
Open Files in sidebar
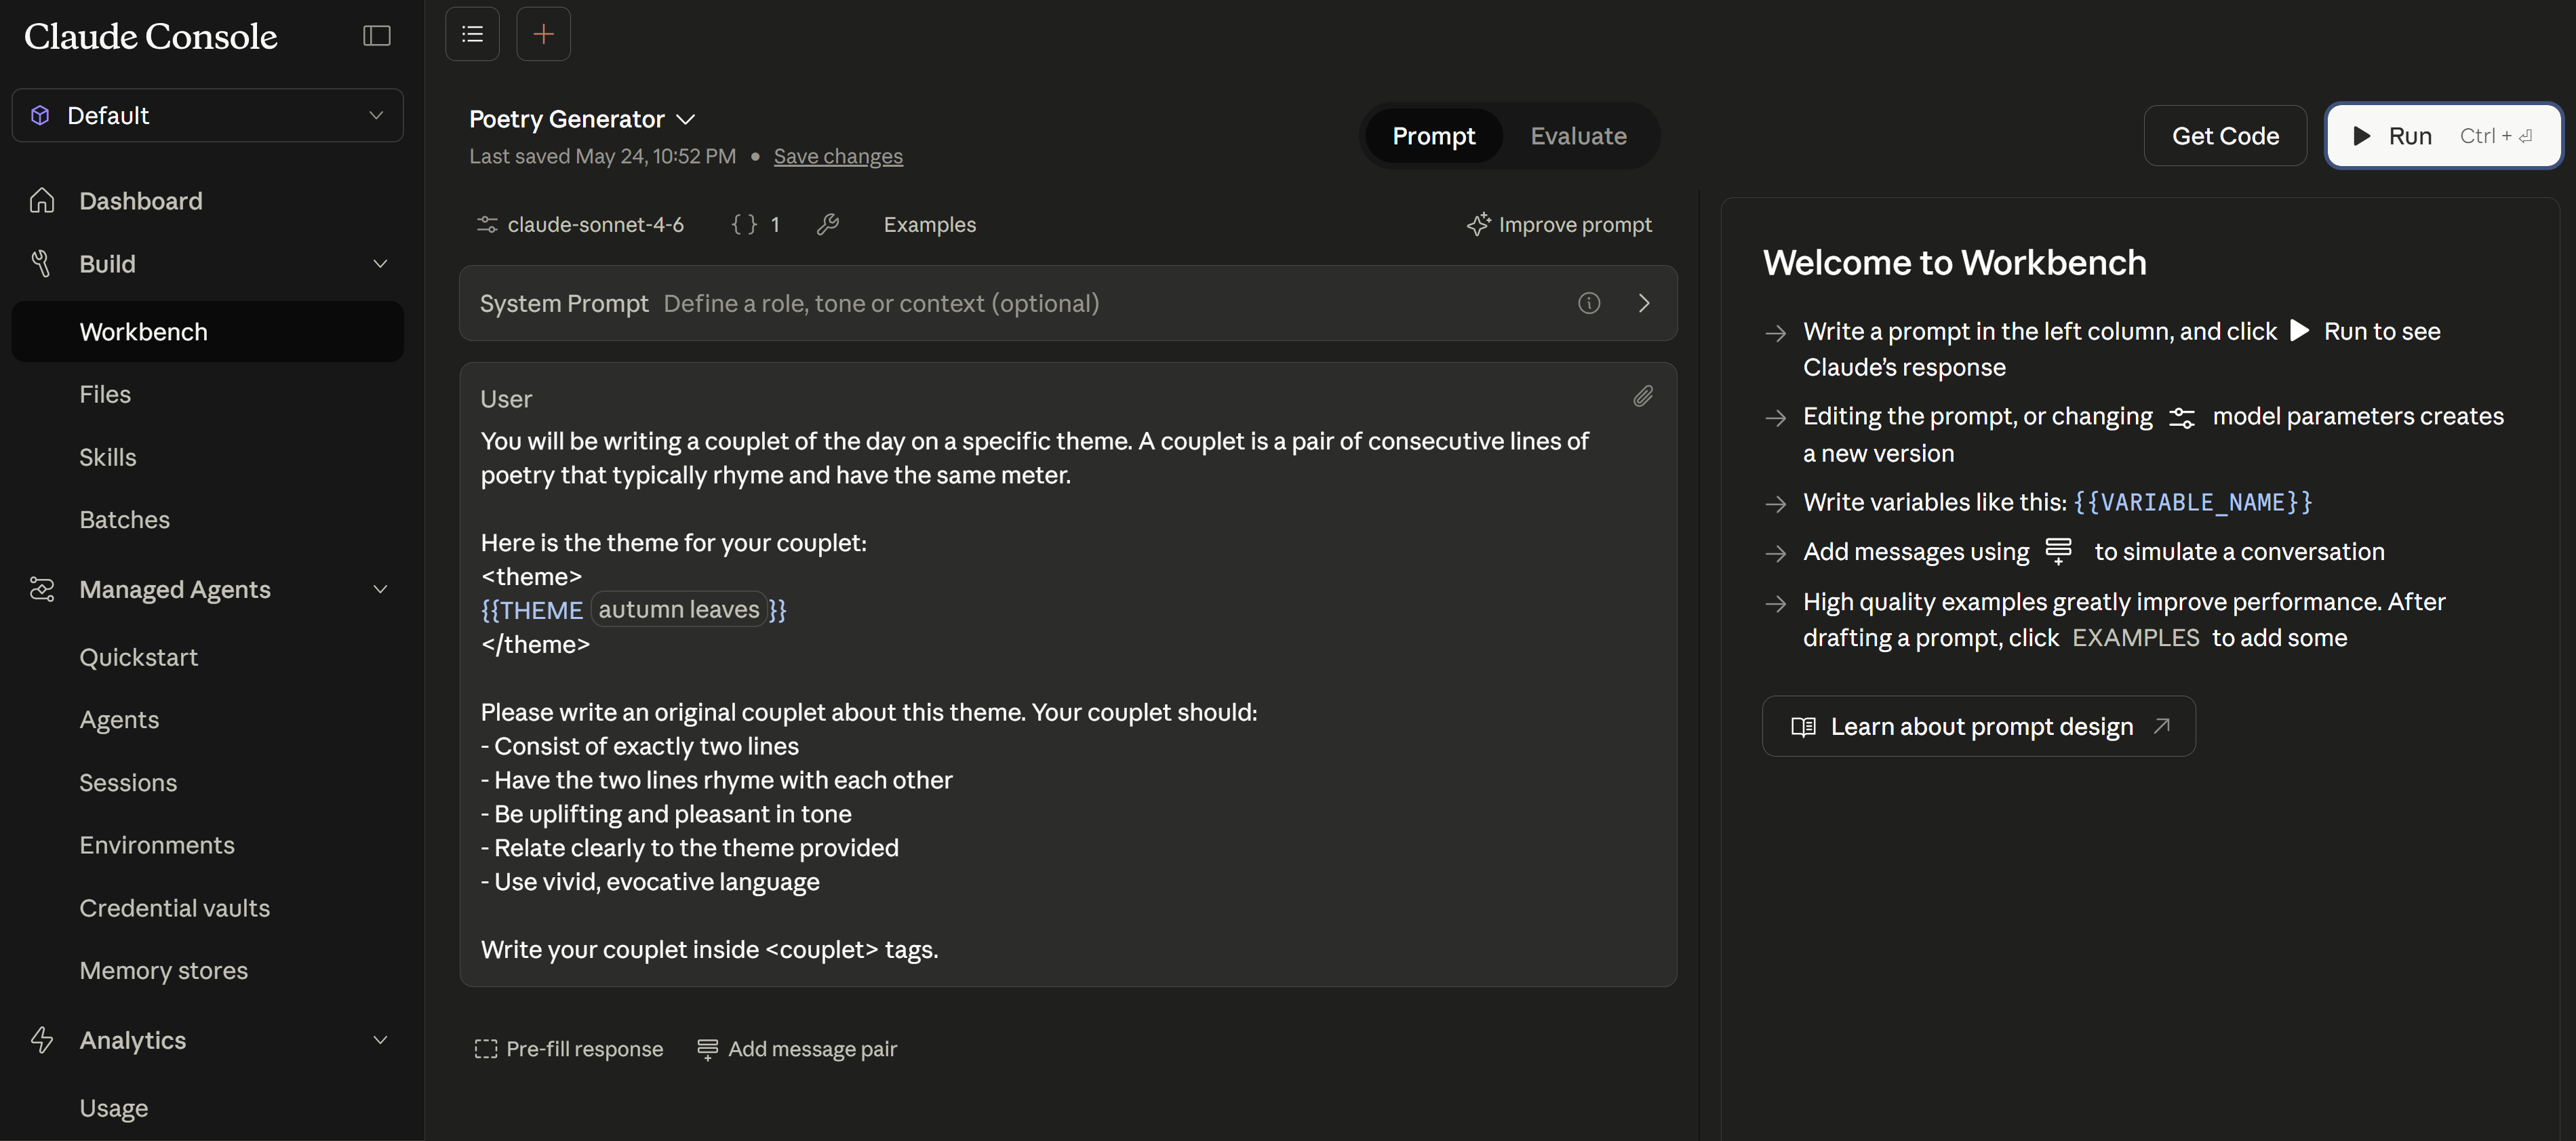(x=105, y=394)
